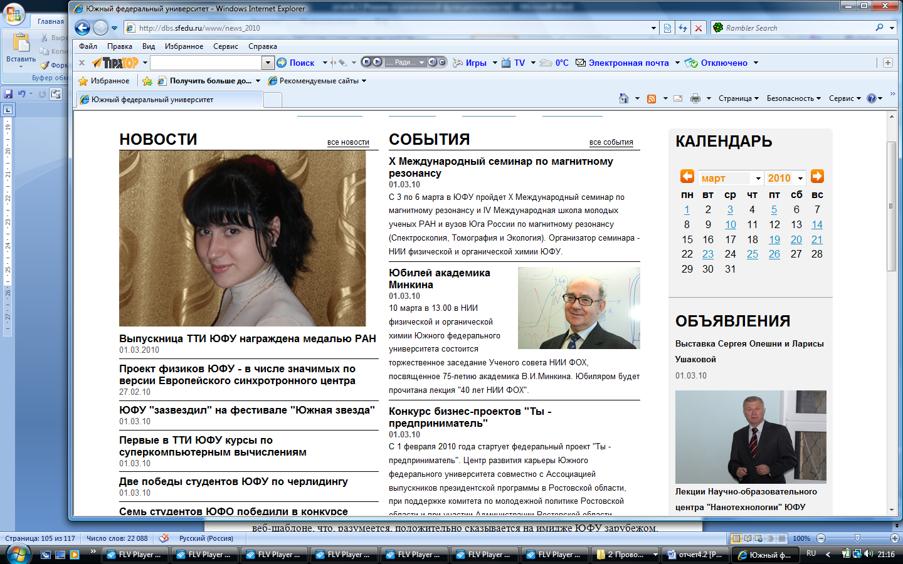This screenshot has height=564, width=903.
Task: Open the все новости link
Action: (x=348, y=142)
